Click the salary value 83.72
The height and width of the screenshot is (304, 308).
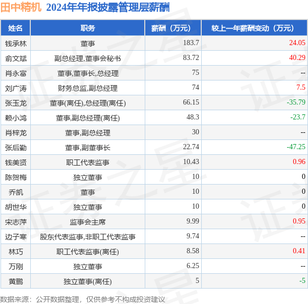coord(191,57)
